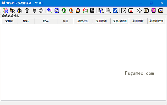Click the window with red arrows icon

(131, 10)
